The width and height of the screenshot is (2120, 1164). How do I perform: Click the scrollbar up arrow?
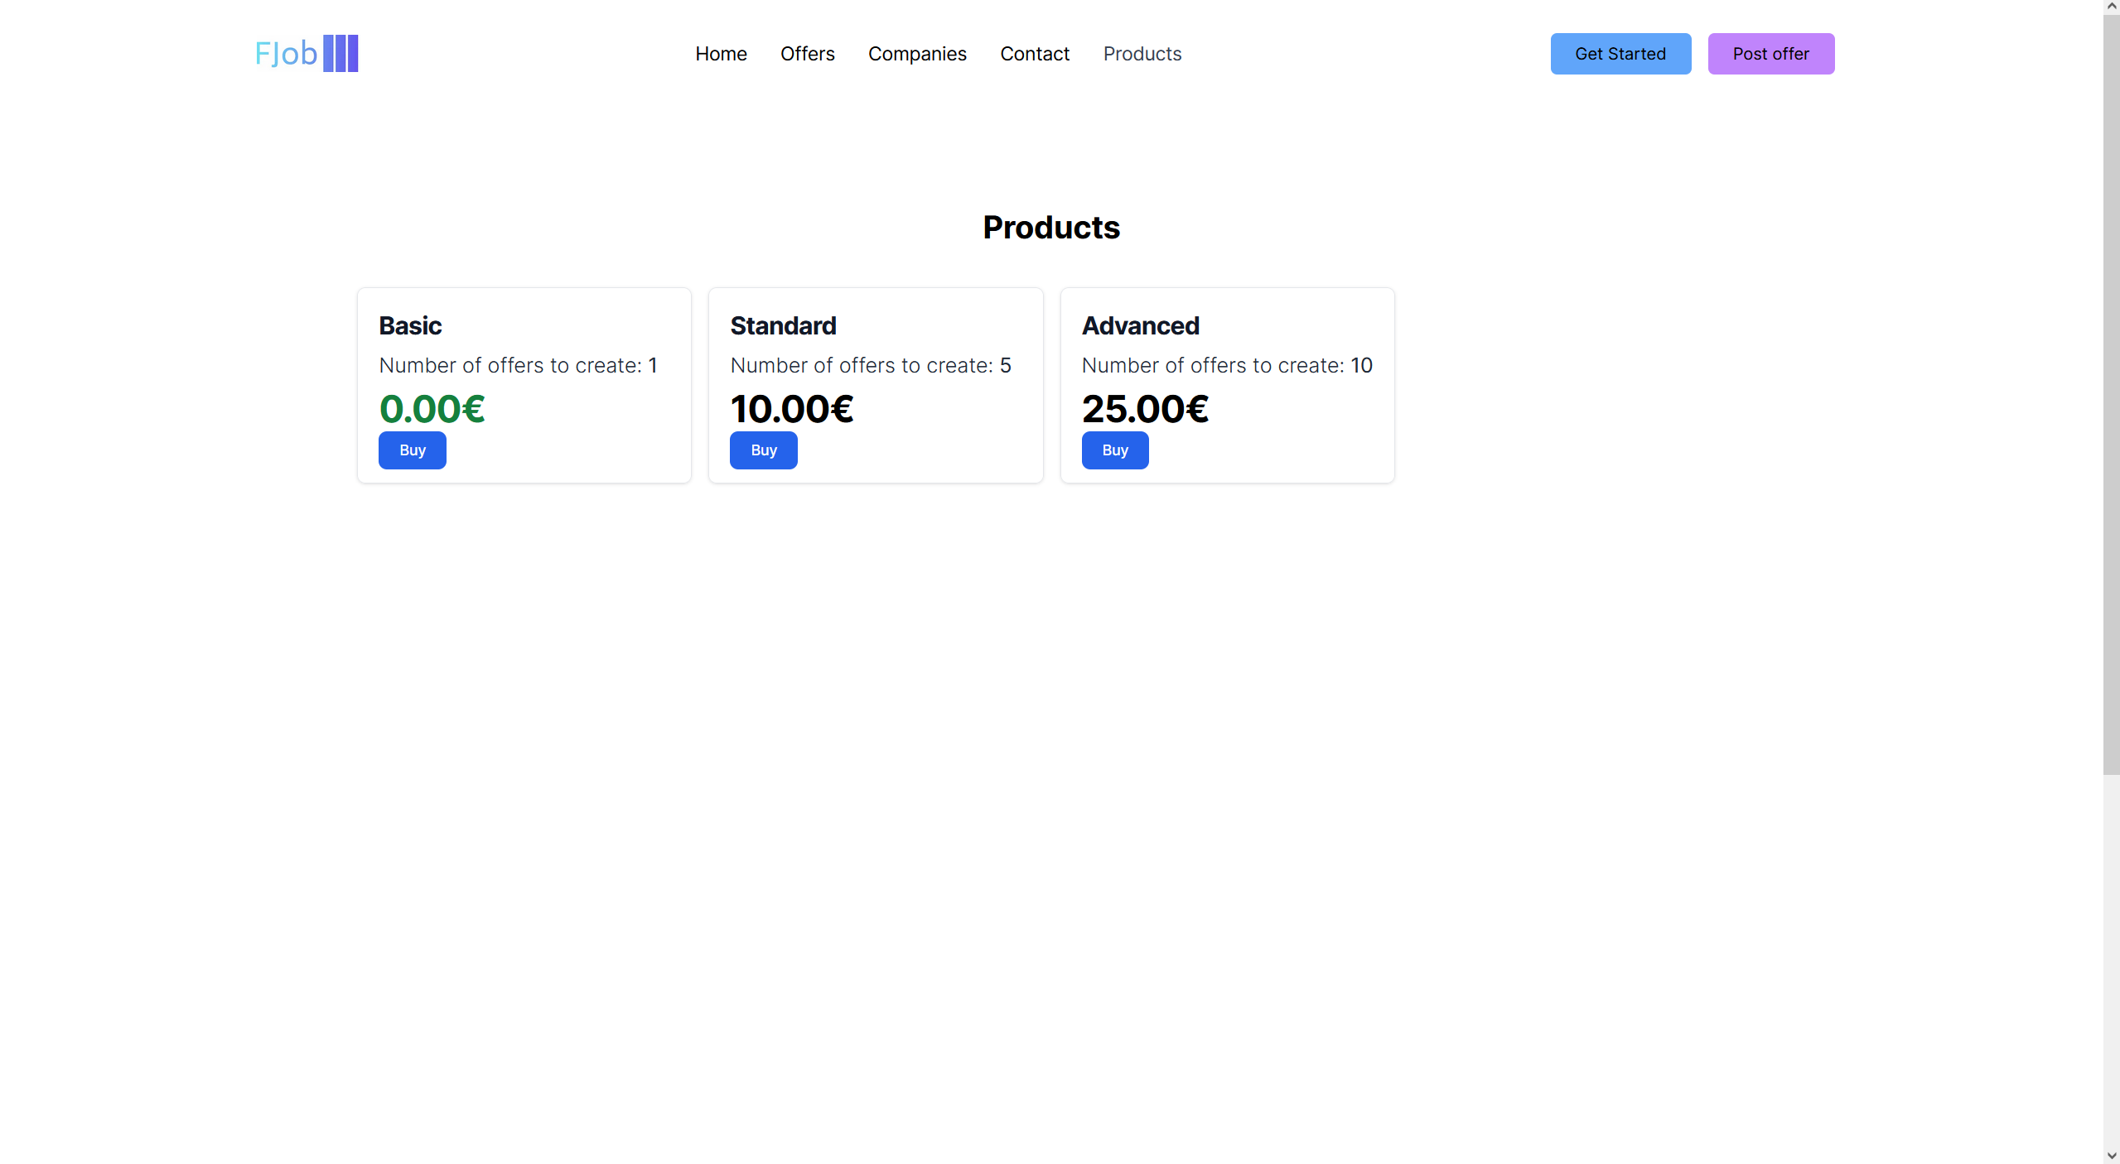(x=2111, y=7)
